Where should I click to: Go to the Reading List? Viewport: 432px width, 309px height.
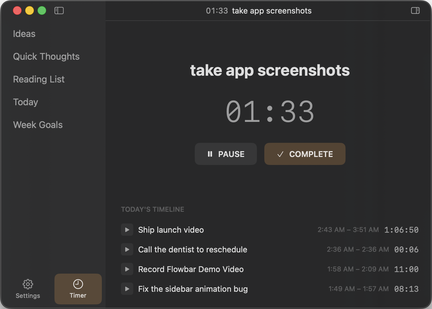click(x=39, y=79)
